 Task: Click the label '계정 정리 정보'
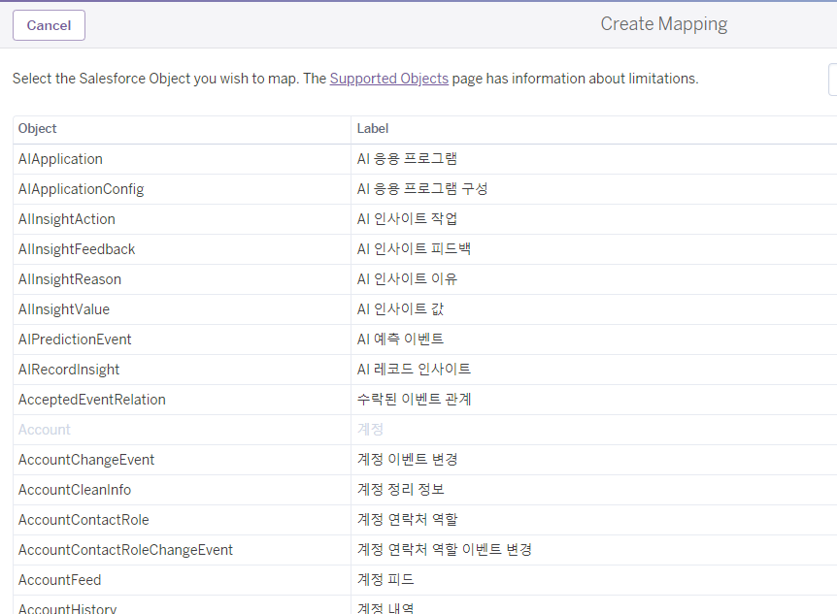tap(400, 490)
